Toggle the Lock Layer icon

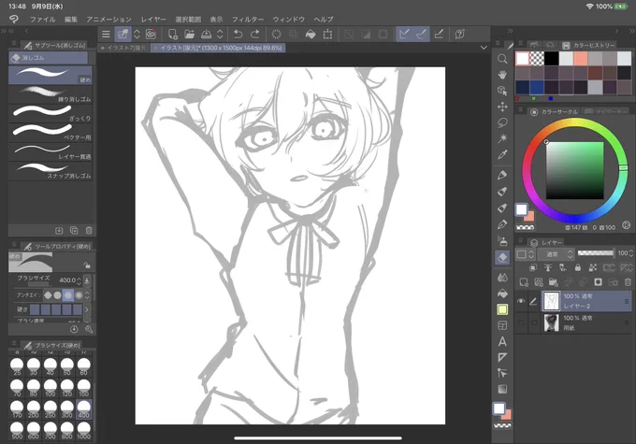[578, 267]
